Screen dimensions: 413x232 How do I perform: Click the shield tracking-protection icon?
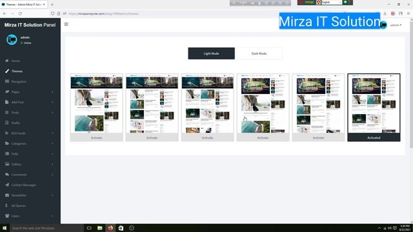[53, 14]
